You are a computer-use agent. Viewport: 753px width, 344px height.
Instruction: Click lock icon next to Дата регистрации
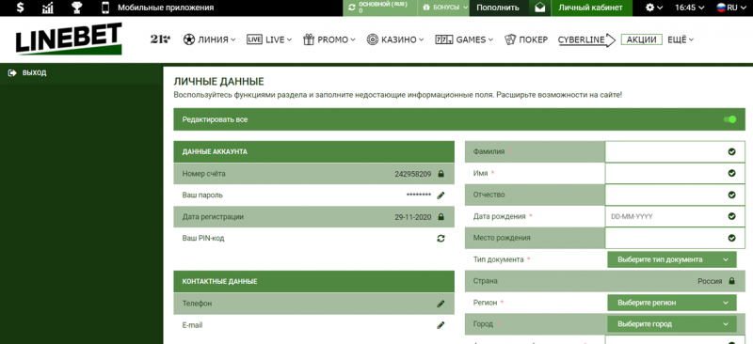click(441, 217)
